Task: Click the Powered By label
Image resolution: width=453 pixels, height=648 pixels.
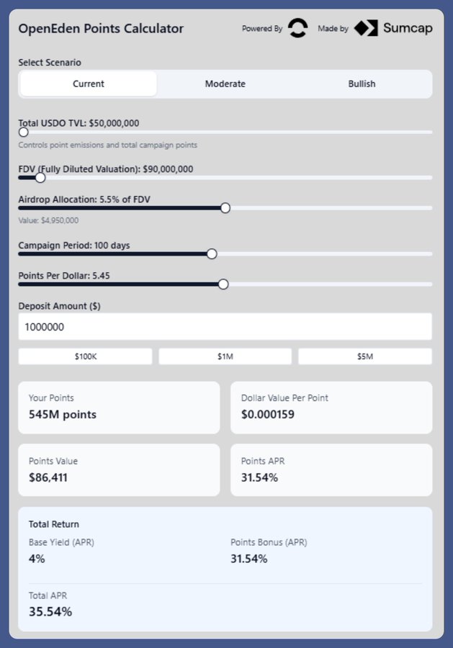Action: tap(262, 29)
